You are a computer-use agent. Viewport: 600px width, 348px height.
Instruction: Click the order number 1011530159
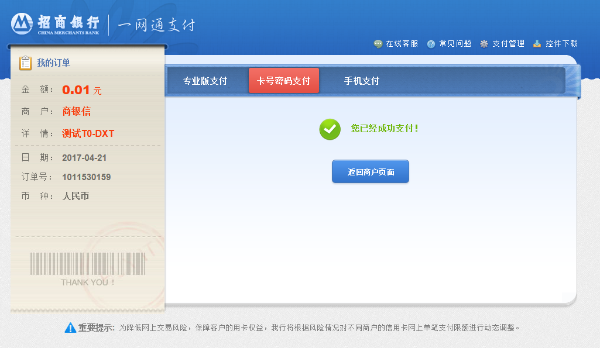pyautogui.click(x=87, y=177)
